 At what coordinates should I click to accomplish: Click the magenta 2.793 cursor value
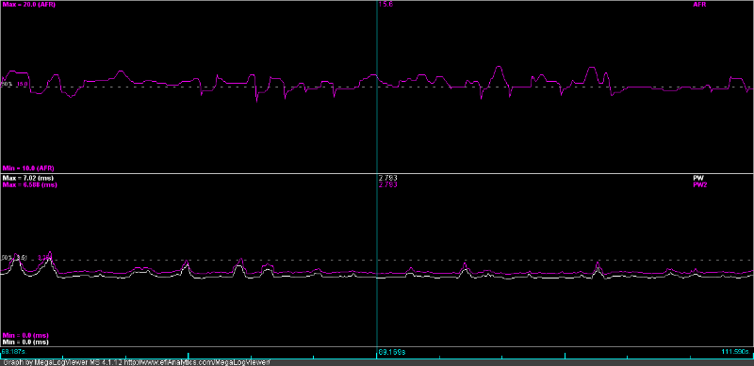387,184
